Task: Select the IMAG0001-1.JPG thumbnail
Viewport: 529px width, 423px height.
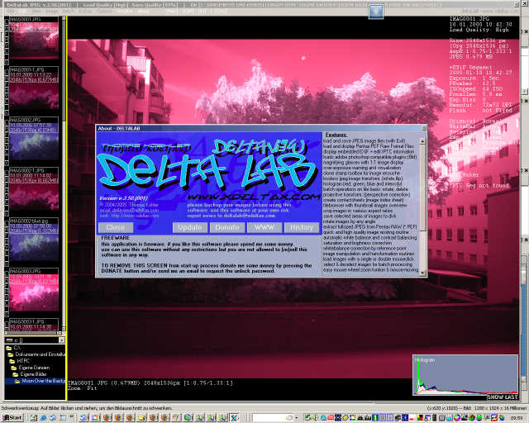Action: coord(33,88)
